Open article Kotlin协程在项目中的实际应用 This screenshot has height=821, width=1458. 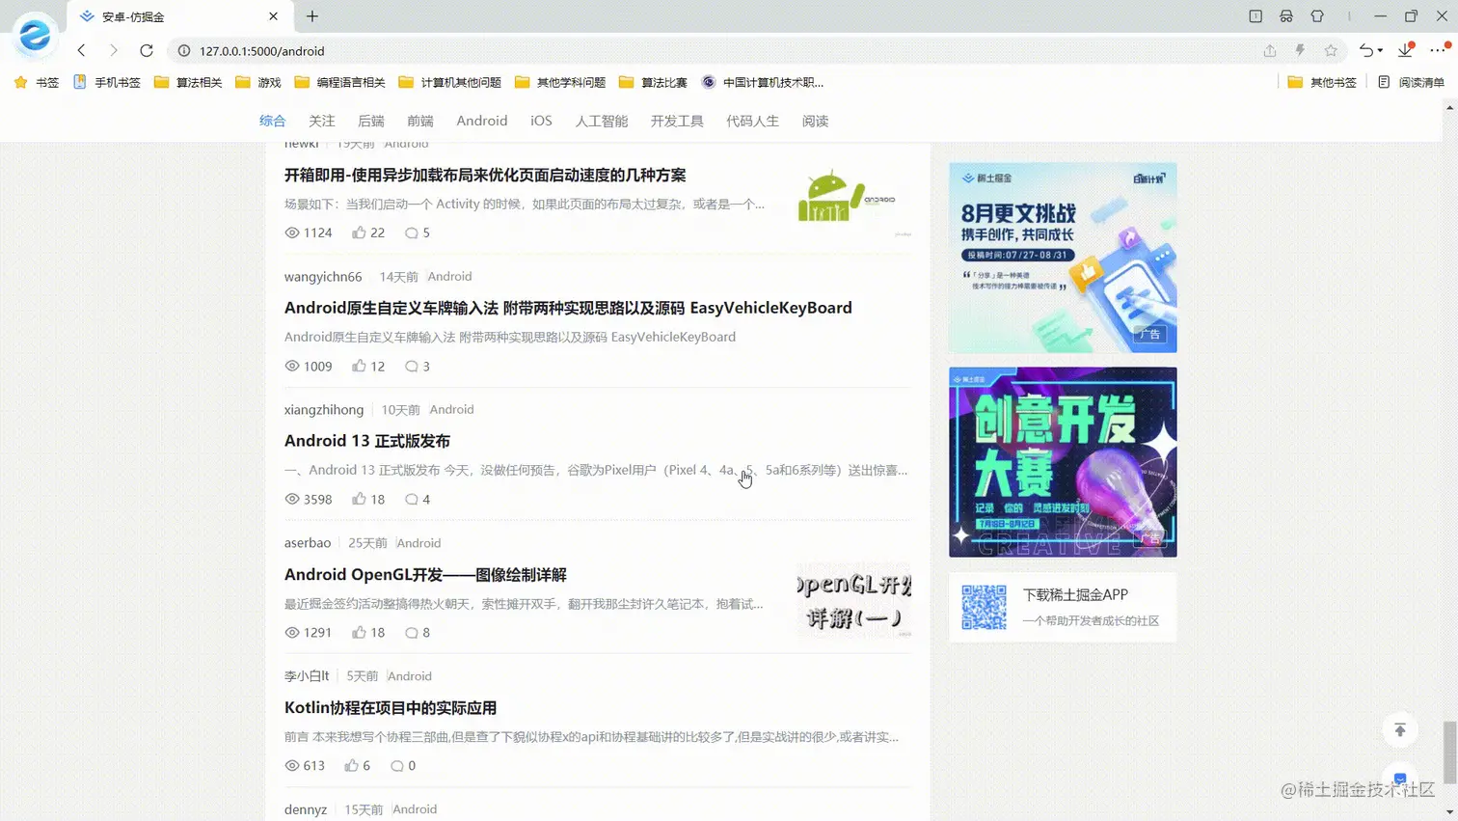[391, 707]
